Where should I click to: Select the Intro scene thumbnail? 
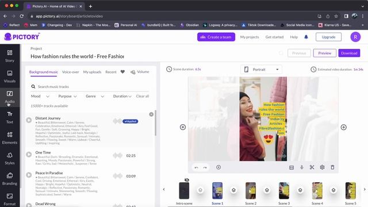click(x=184, y=190)
